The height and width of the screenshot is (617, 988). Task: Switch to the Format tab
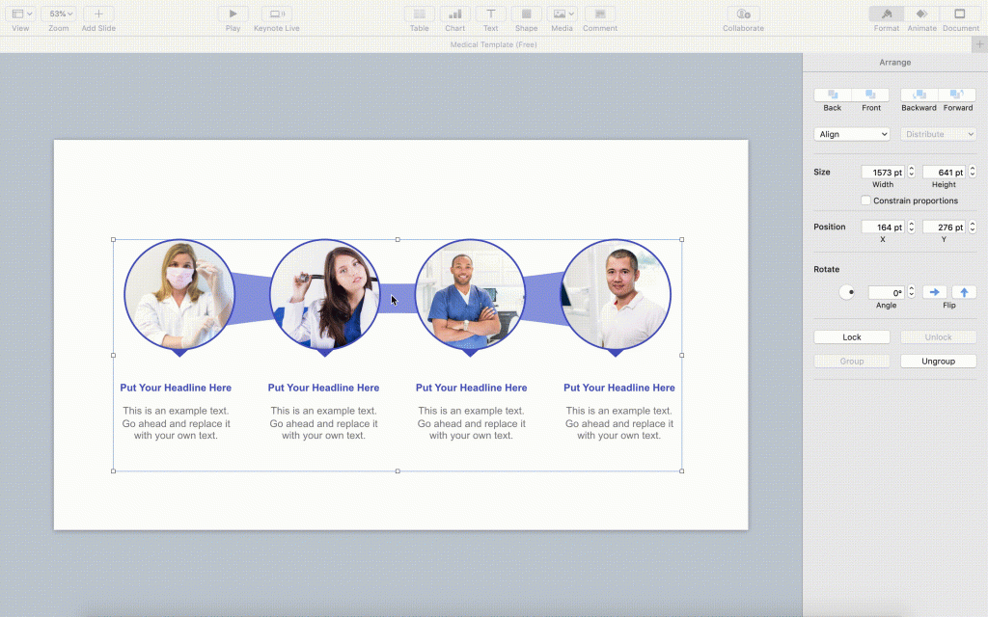point(886,14)
